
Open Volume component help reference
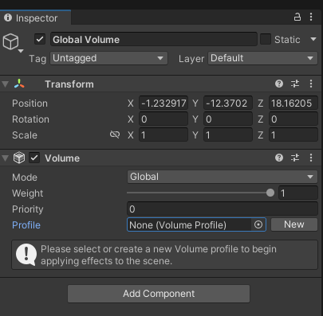pos(279,158)
